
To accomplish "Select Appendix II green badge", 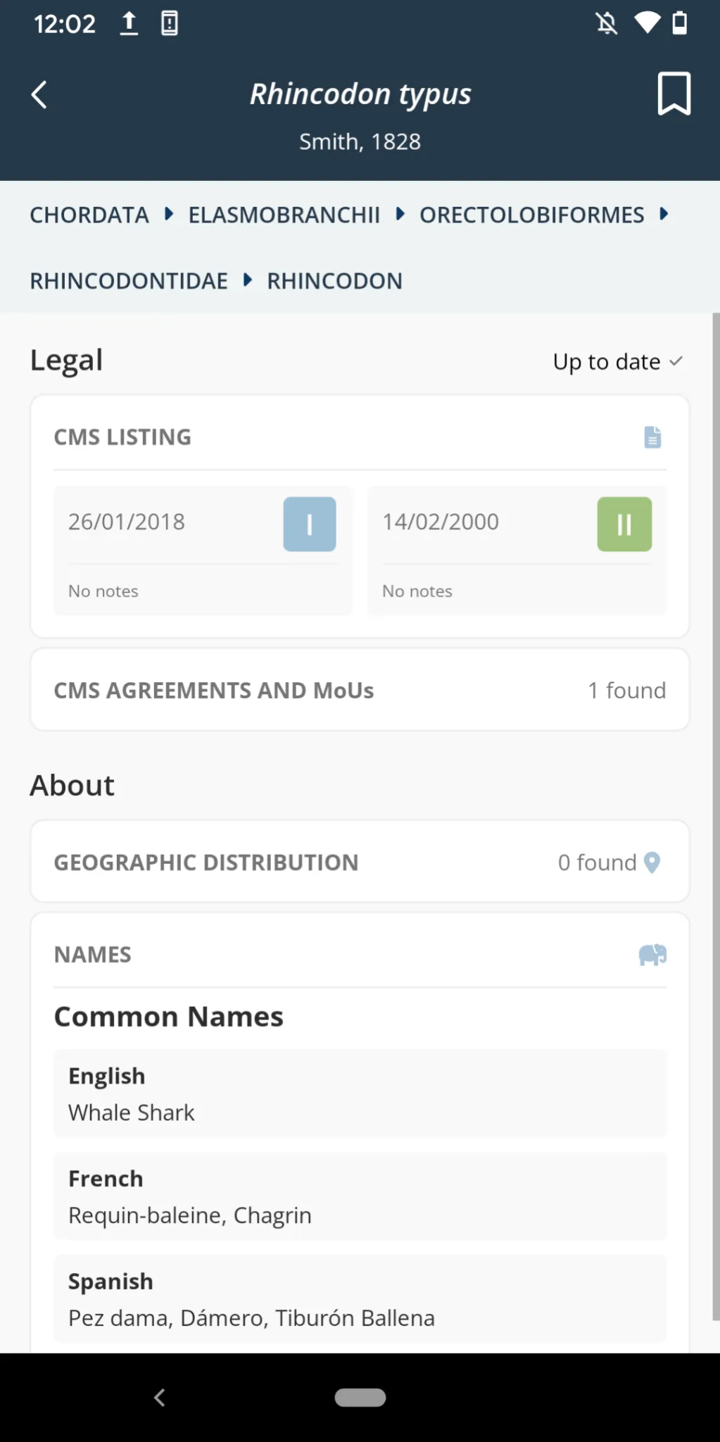I will [624, 524].
